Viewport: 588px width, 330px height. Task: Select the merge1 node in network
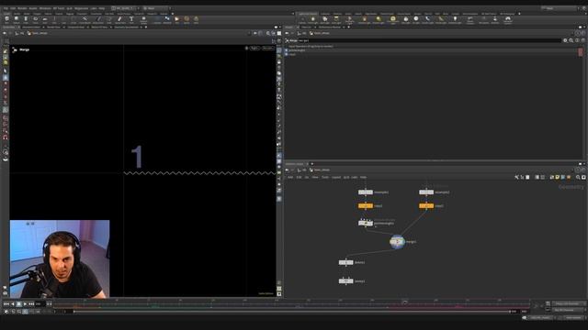click(397, 242)
